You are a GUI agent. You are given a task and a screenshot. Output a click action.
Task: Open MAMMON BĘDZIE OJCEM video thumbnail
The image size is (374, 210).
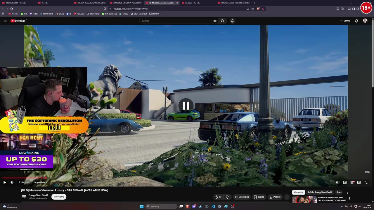(x=304, y=199)
